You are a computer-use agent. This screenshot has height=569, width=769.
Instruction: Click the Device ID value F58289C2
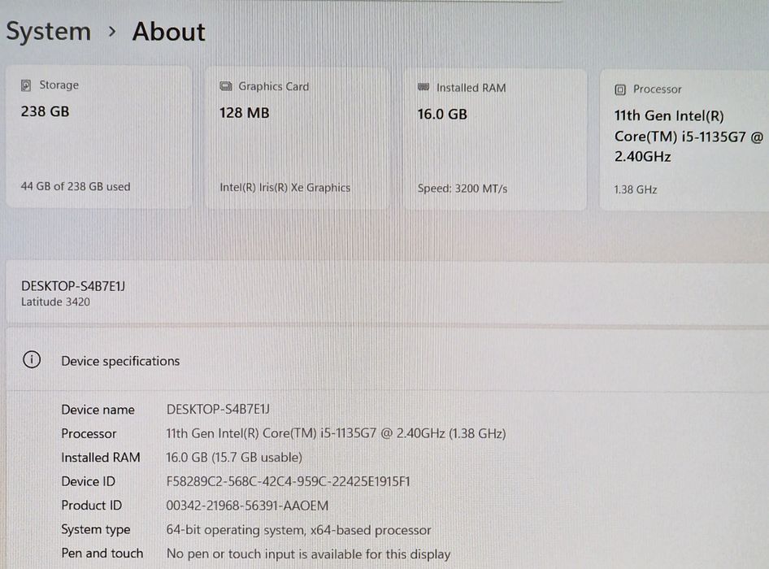coord(288,481)
